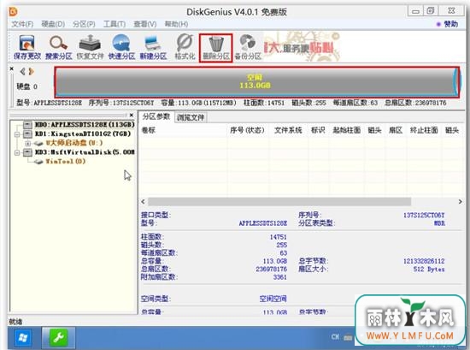Launch the 快速分区 quick partition tool
The height and width of the screenshot is (350, 470).
pyautogui.click(x=121, y=47)
